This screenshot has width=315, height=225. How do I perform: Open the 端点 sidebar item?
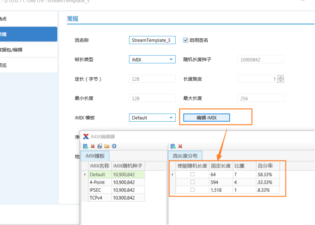click(29, 19)
